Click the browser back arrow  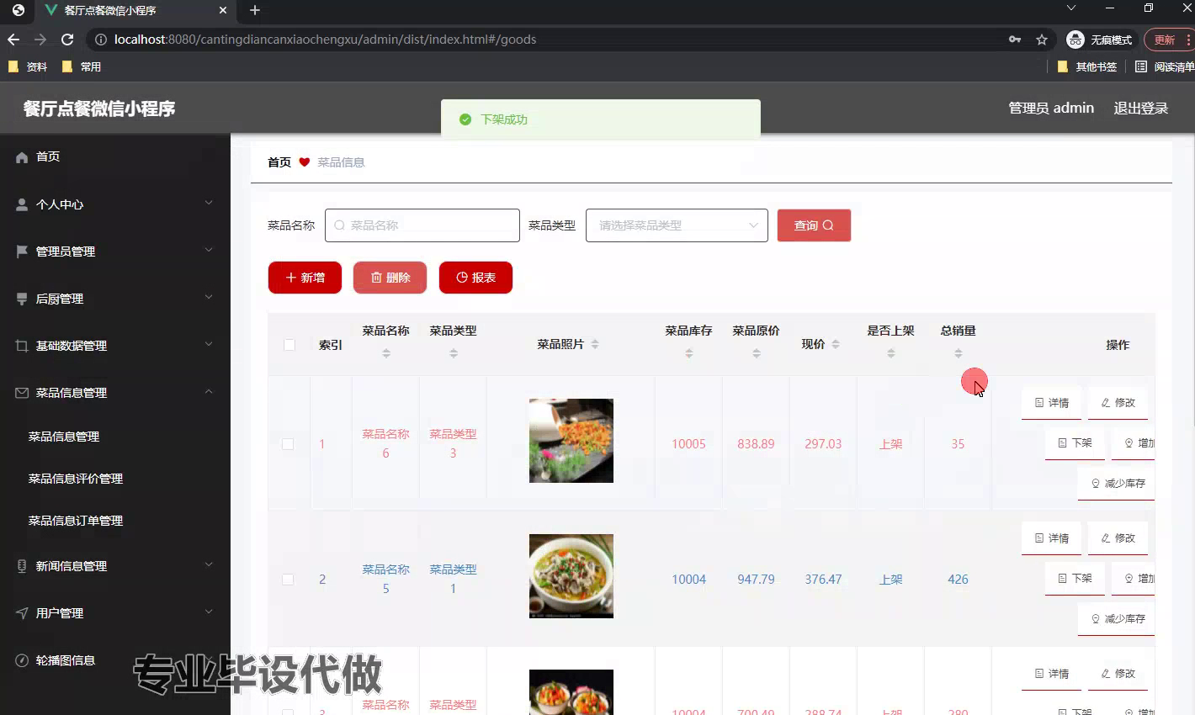coord(13,40)
